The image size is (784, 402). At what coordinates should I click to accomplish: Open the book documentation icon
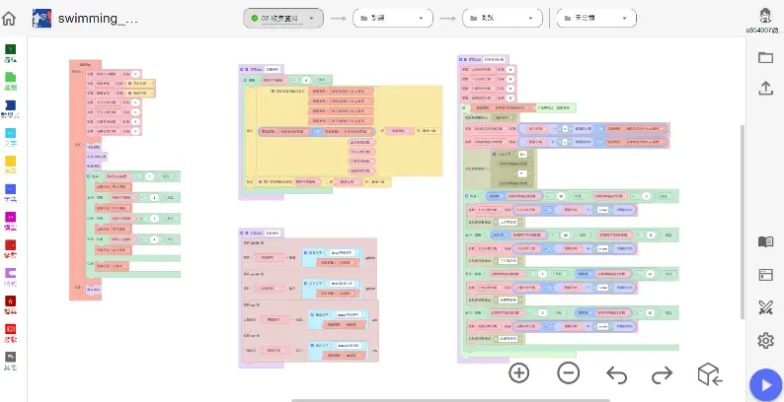pyautogui.click(x=765, y=242)
